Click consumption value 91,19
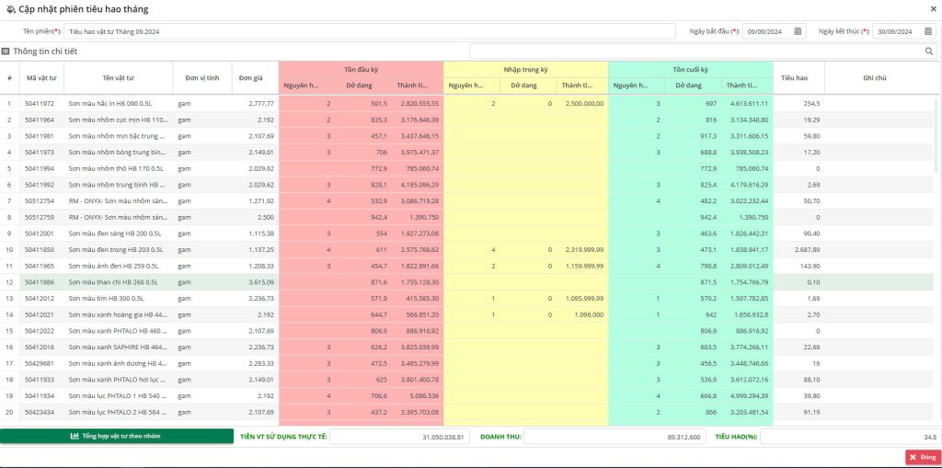Image resolution: width=942 pixels, height=468 pixels. [x=812, y=412]
